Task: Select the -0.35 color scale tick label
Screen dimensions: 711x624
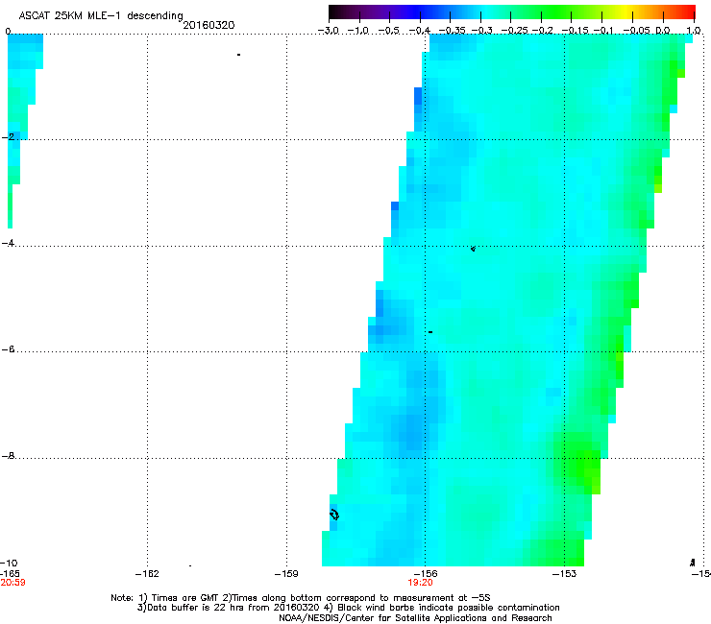Action: [453, 31]
